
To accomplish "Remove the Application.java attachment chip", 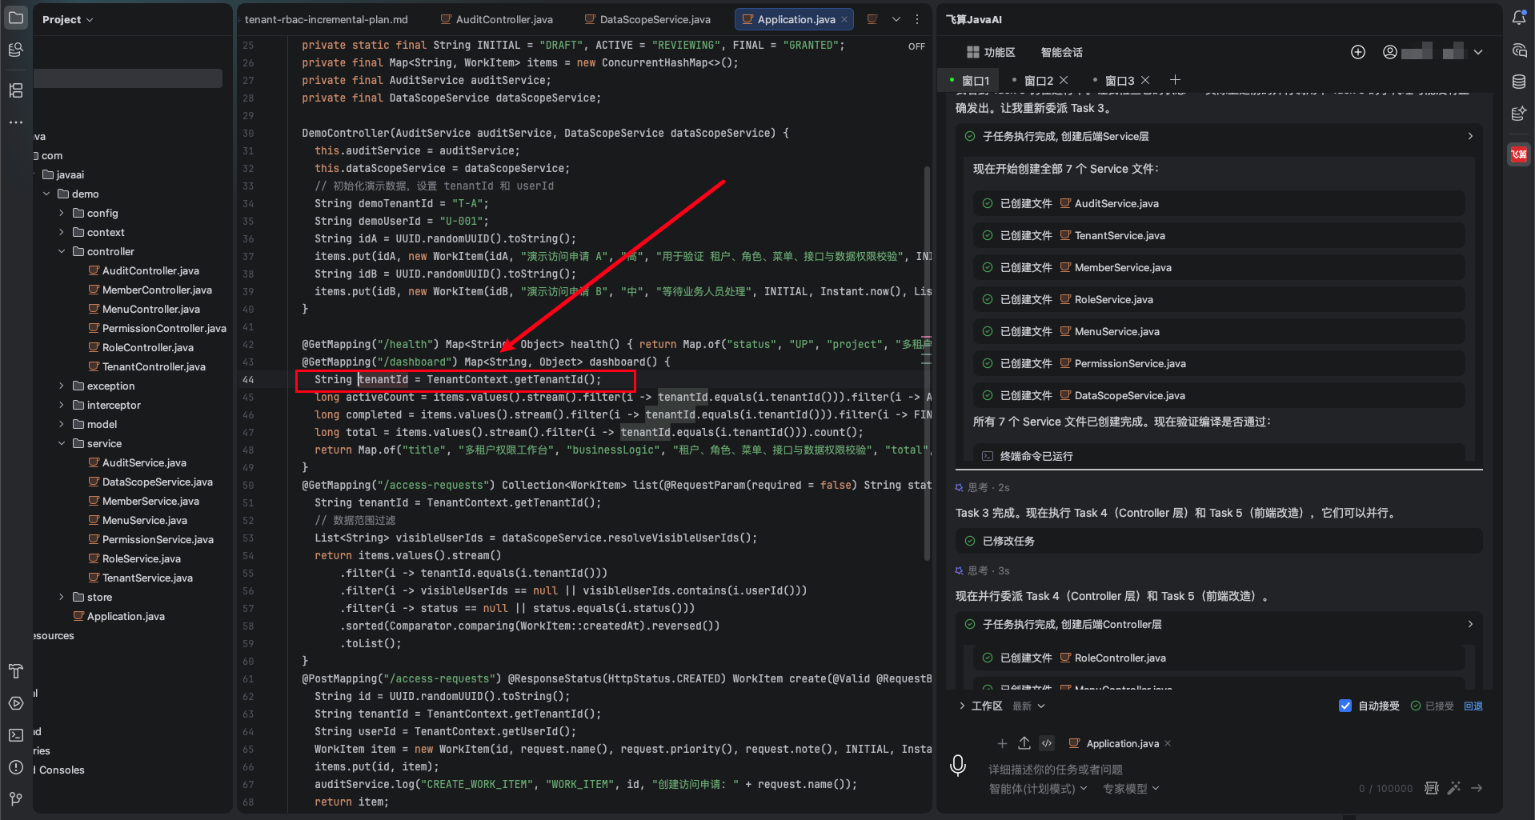I will click(1168, 743).
